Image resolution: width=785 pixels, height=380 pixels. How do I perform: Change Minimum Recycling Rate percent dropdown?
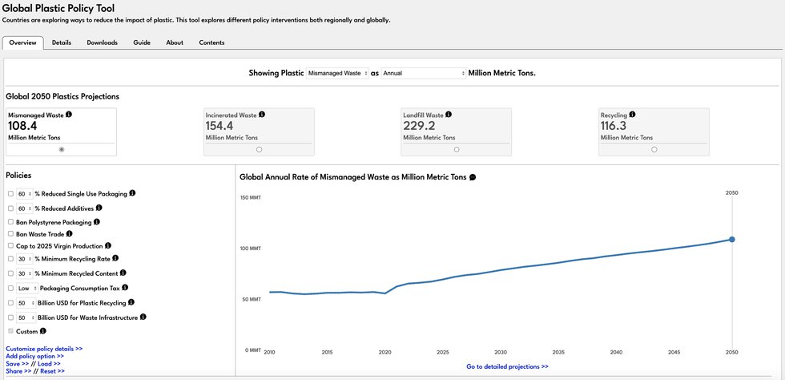pyautogui.click(x=25, y=259)
